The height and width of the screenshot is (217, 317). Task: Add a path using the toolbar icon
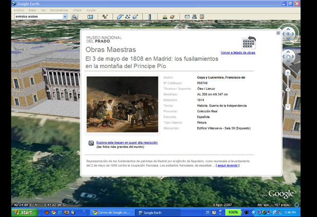tap(128, 17)
